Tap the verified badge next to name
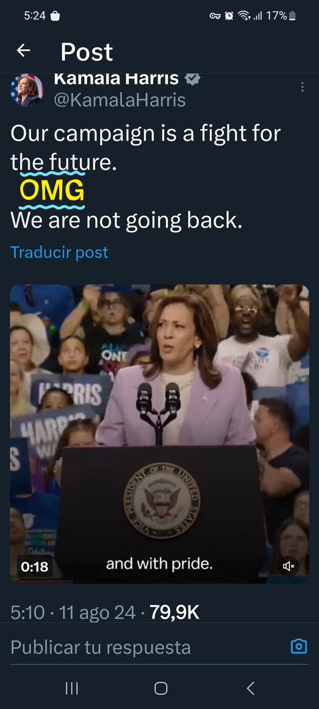The image size is (319, 709). (x=193, y=79)
